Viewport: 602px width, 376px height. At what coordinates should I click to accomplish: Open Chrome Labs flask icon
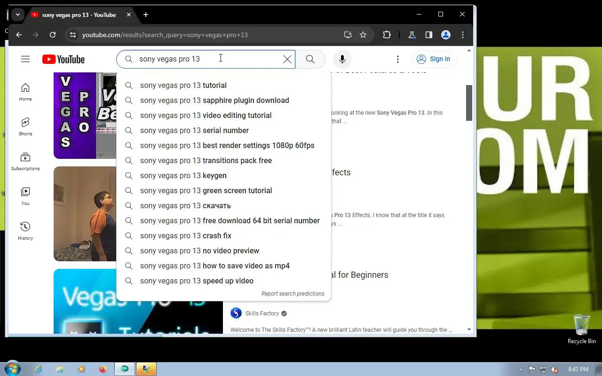[x=412, y=35]
